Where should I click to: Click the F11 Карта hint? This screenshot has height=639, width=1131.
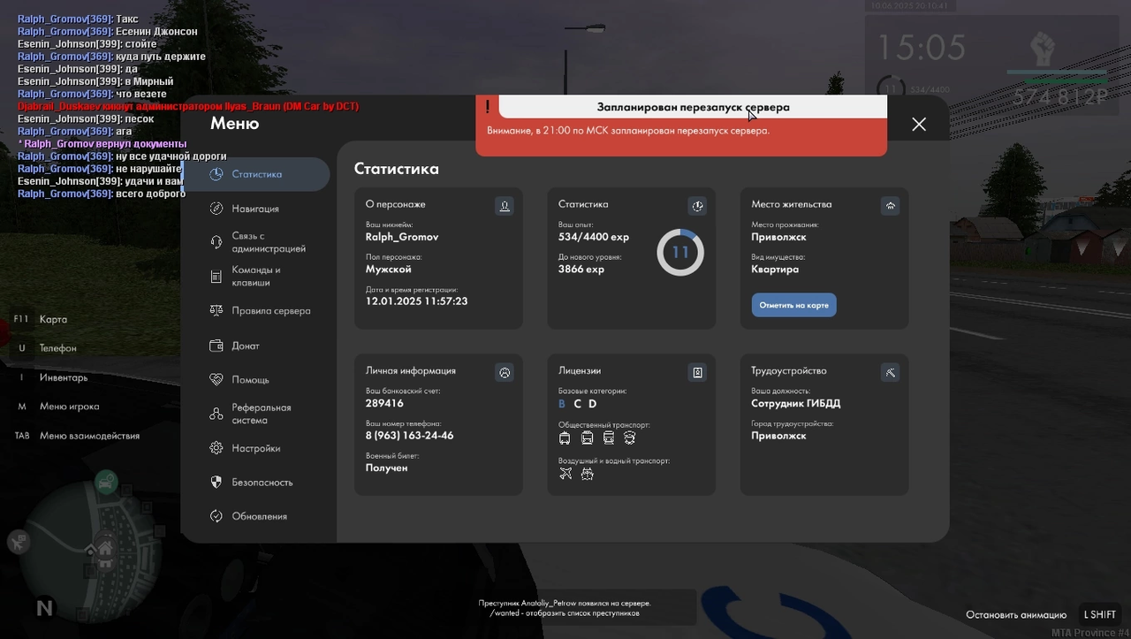coord(41,319)
